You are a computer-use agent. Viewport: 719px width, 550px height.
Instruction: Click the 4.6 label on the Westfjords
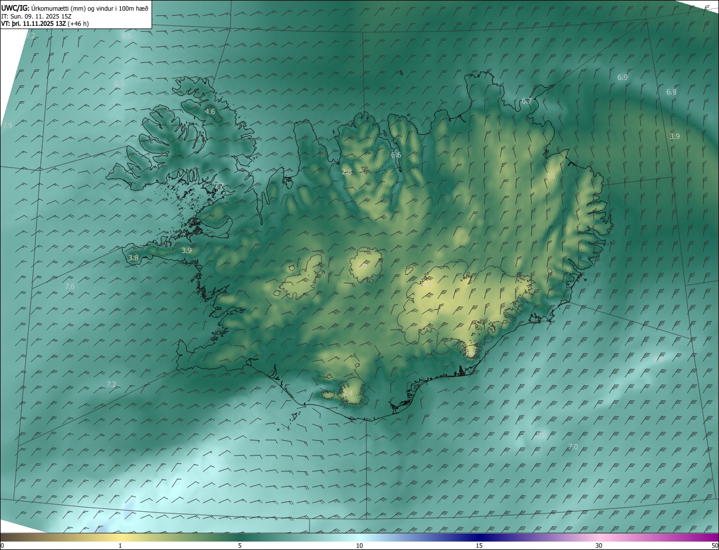click(x=210, y=112)
